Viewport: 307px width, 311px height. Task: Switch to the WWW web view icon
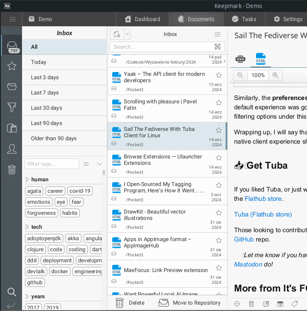pos(240,59)
